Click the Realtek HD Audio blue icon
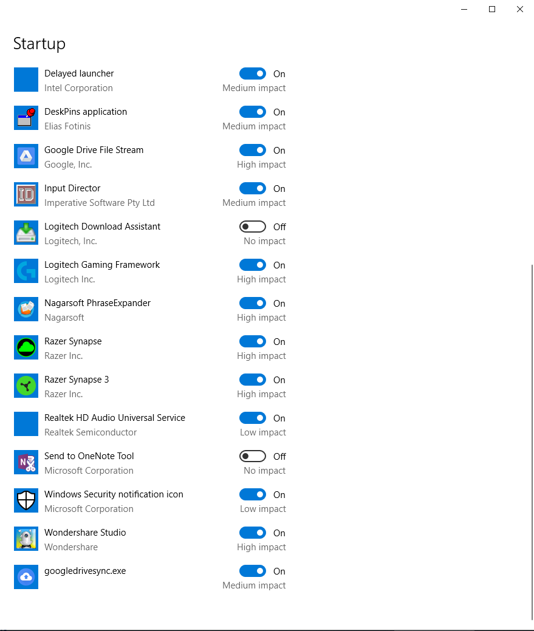The width and height of the screenshot is (534, 631). [x=26, y=424]
